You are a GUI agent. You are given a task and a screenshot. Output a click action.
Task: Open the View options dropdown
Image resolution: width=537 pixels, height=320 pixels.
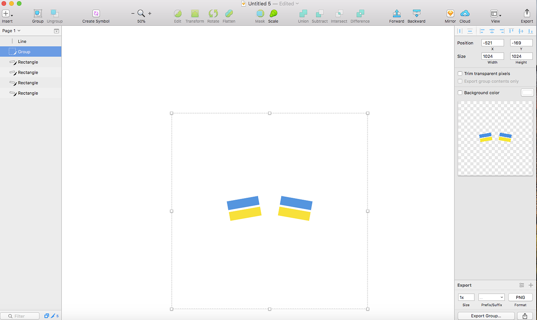tap(496, 14)
